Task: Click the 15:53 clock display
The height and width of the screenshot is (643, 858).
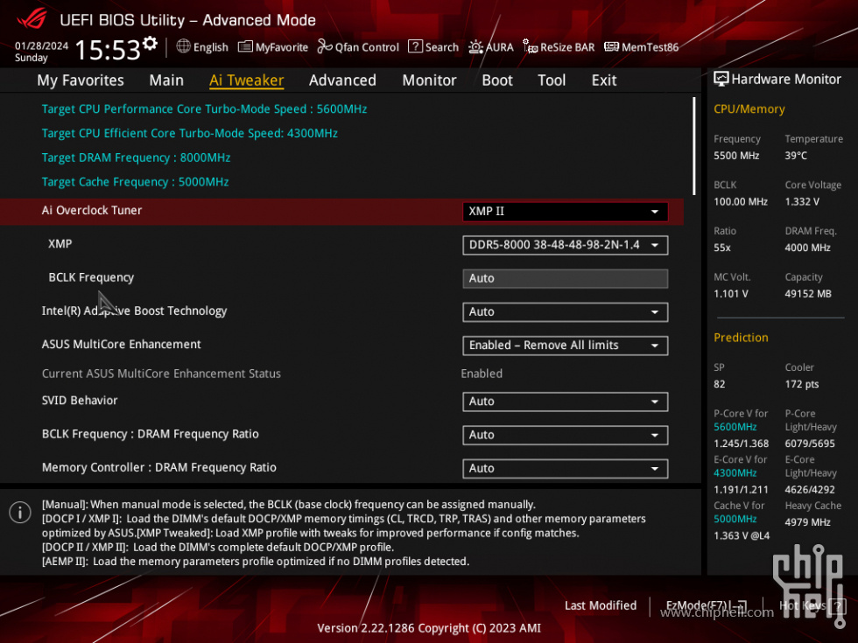Action: click(108, 51)
